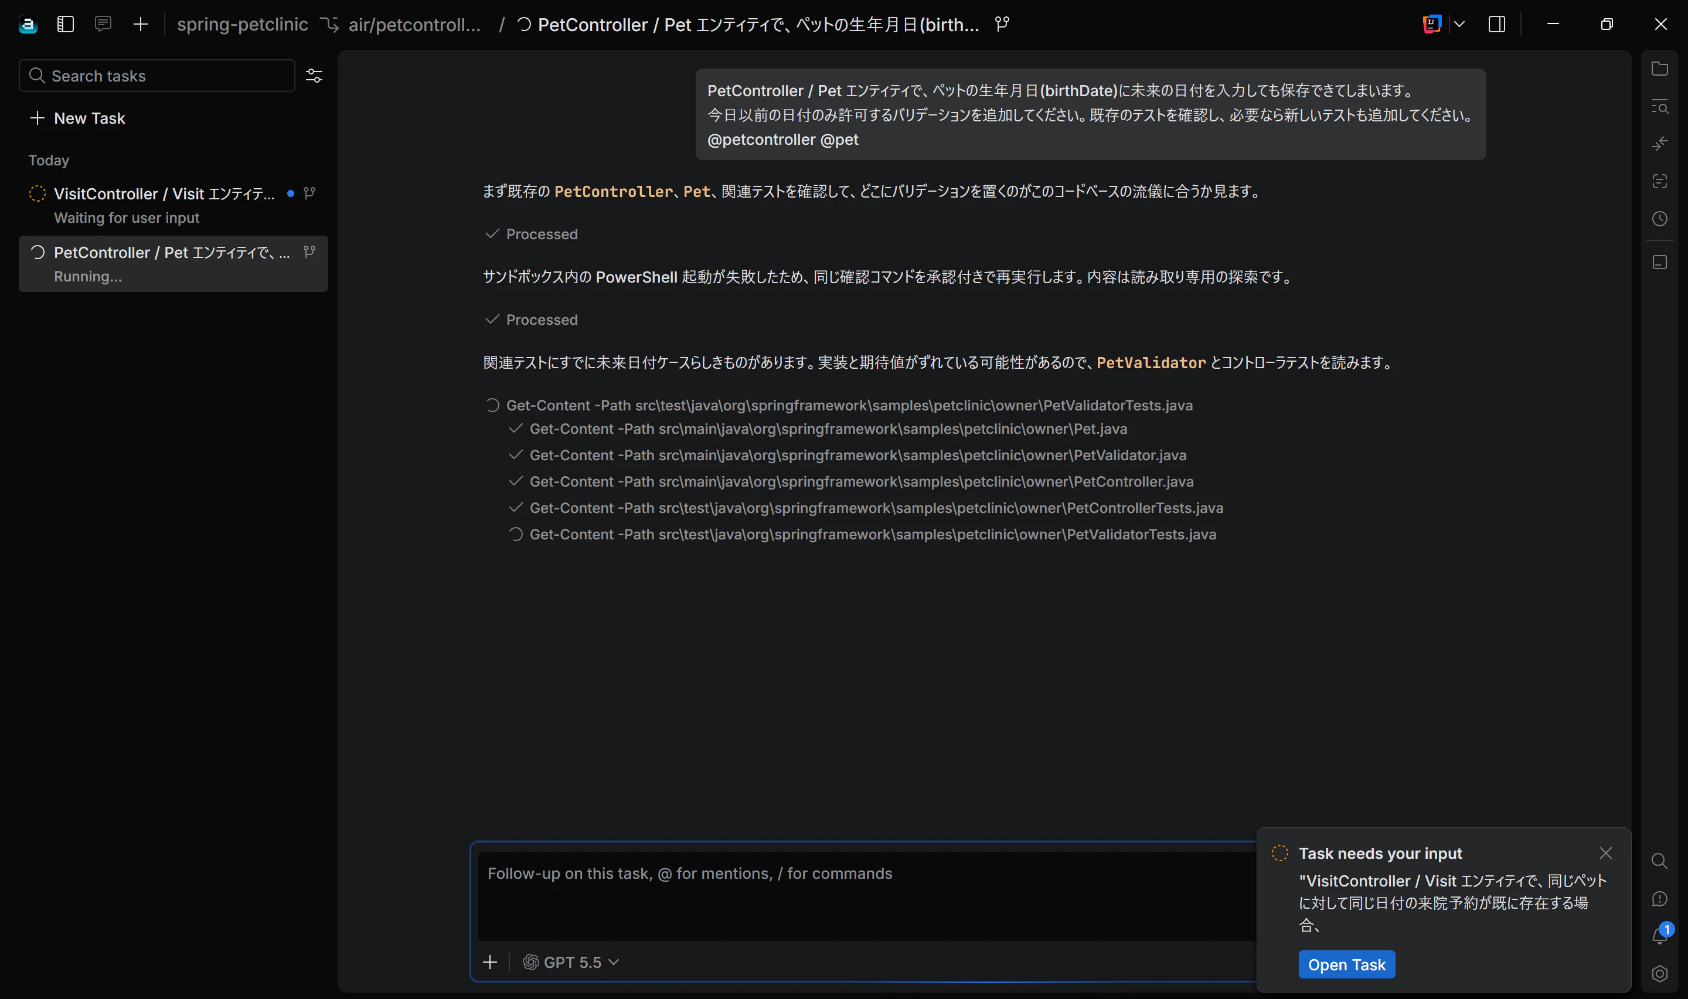Image resolution: width=1688 pixels, height=999 pixels.
Task: Open the feedback bubble icon at bottom right
Action: click(x=1660, y=899)
